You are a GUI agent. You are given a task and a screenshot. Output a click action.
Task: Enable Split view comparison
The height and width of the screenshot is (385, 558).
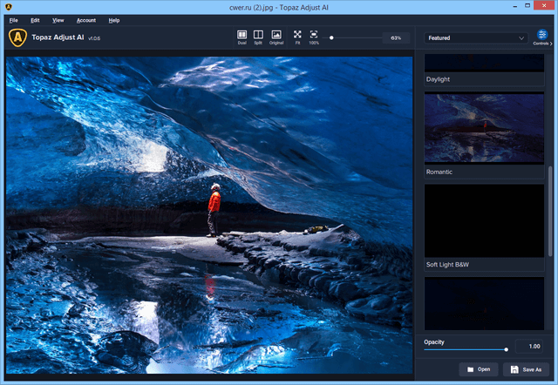(x=258, y=37)
